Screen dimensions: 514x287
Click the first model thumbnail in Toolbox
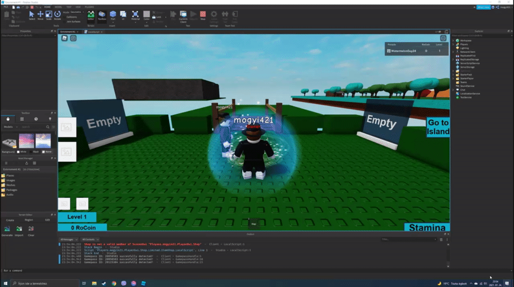(9, 141)
